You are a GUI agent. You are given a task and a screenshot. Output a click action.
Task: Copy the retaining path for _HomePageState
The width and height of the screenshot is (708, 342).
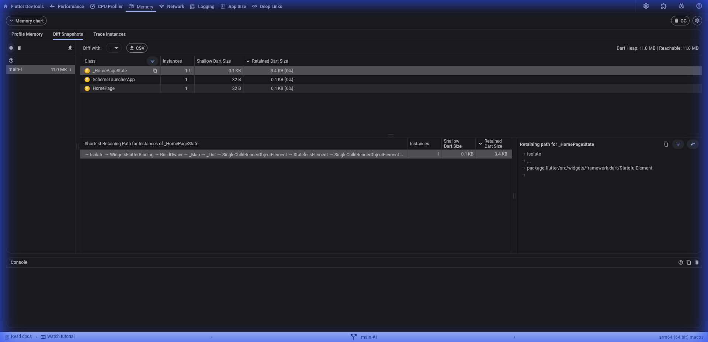click(x=666, y=144)
